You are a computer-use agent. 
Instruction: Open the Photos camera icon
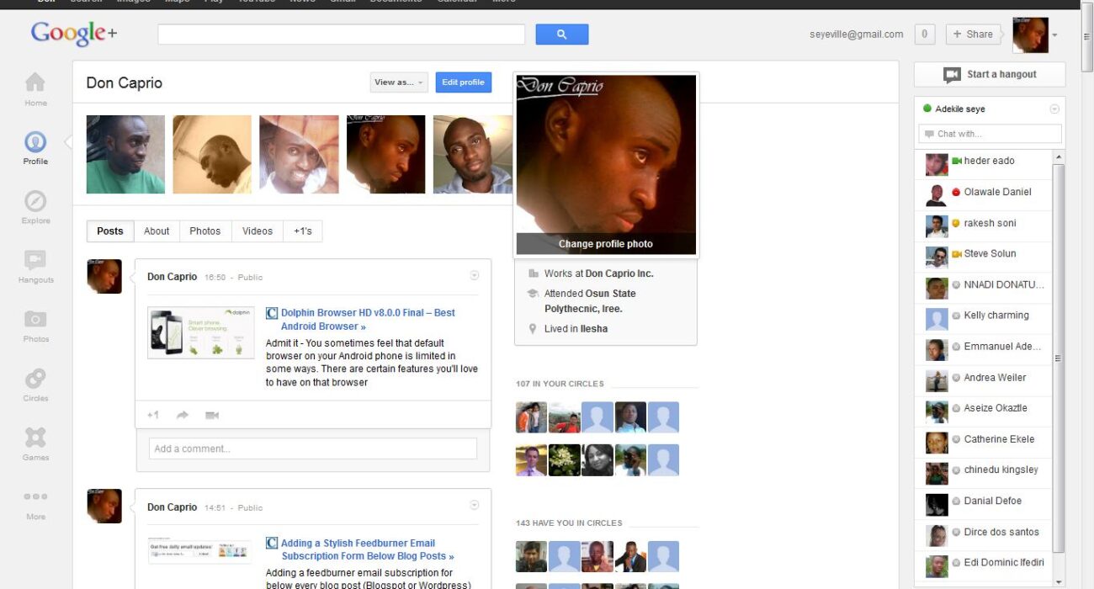tap(35, 320)
